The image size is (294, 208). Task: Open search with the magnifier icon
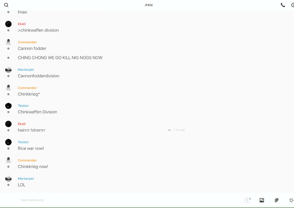(6, 5)
